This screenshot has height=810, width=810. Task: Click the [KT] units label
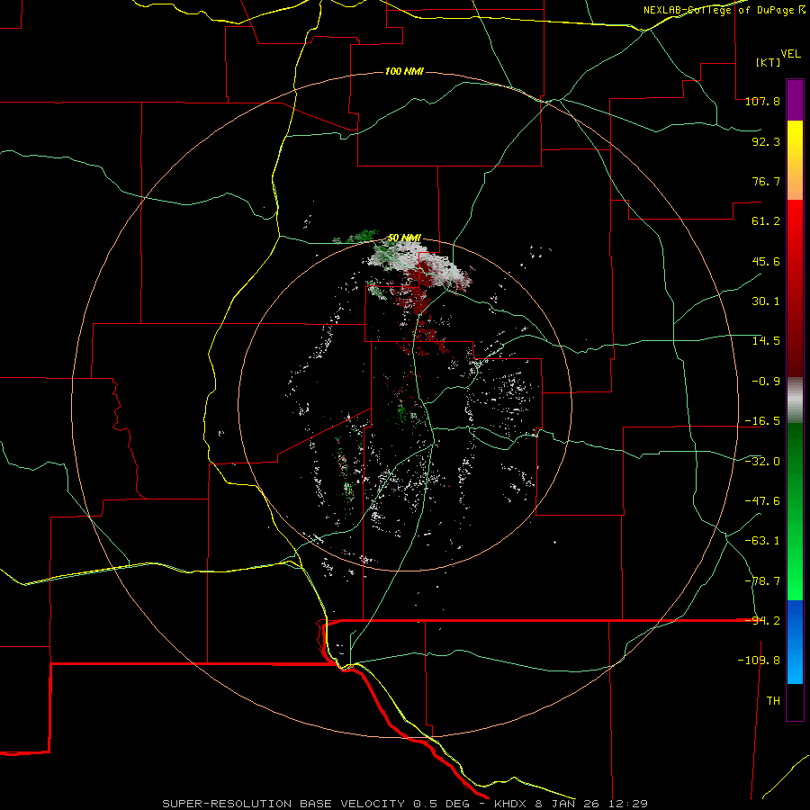769,62
